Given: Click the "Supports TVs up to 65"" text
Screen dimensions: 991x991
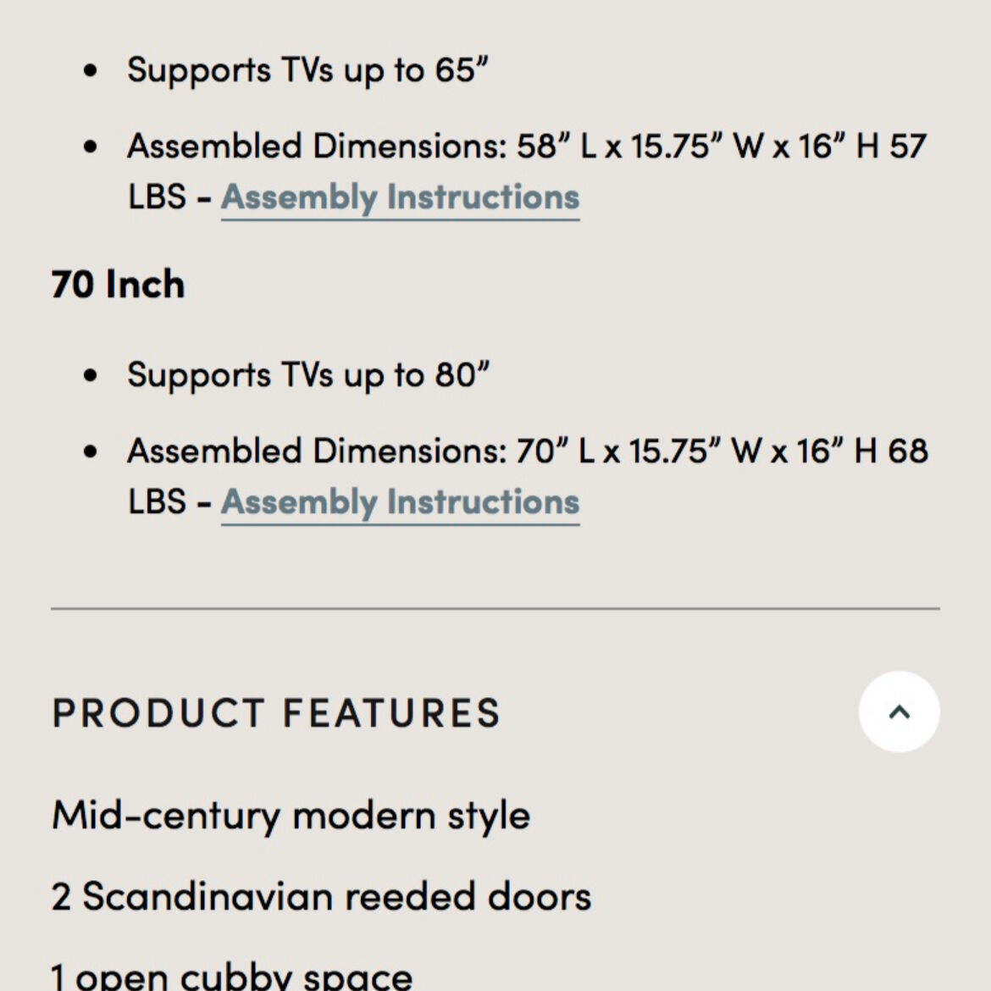Looking at the screenshot, I should [x=307, y=70].
